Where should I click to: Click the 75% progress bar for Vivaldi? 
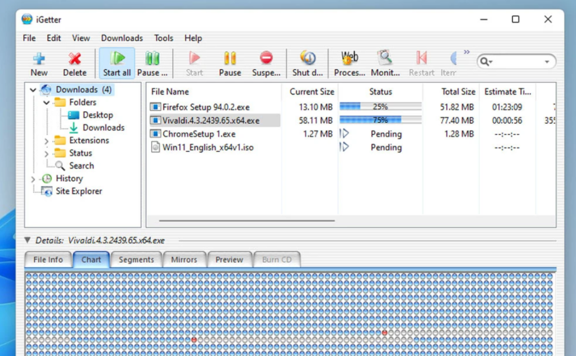(380, 120)
